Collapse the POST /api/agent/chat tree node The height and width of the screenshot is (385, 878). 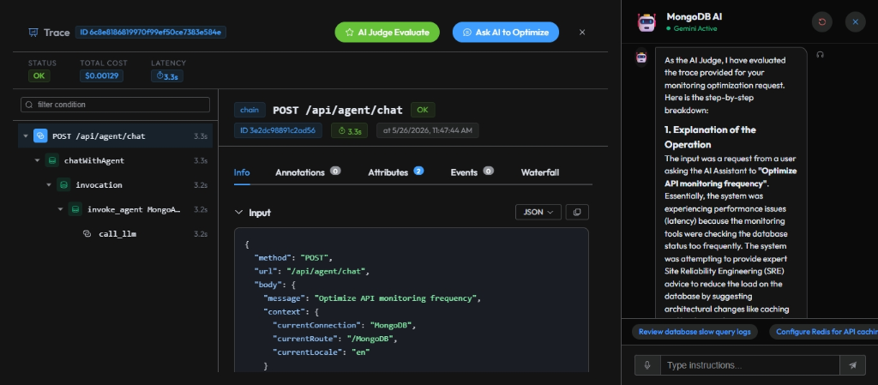tap(26, 136)
